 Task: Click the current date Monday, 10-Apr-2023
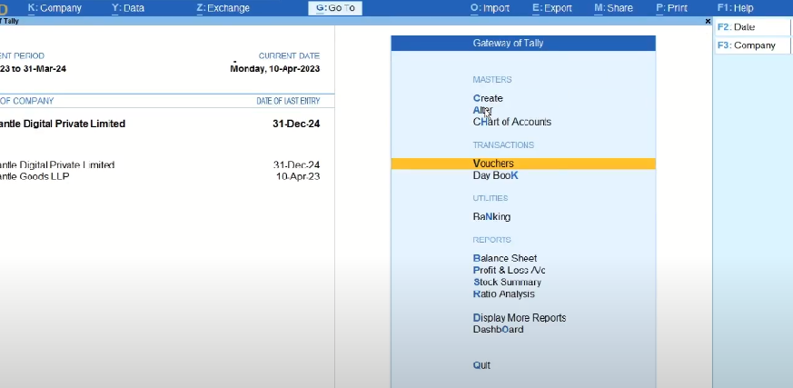point(274,69)
